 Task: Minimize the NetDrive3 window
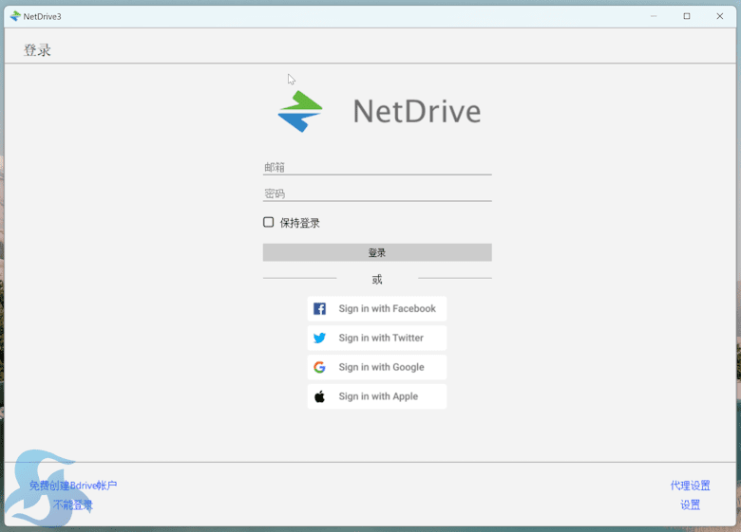tap(654, 16)
